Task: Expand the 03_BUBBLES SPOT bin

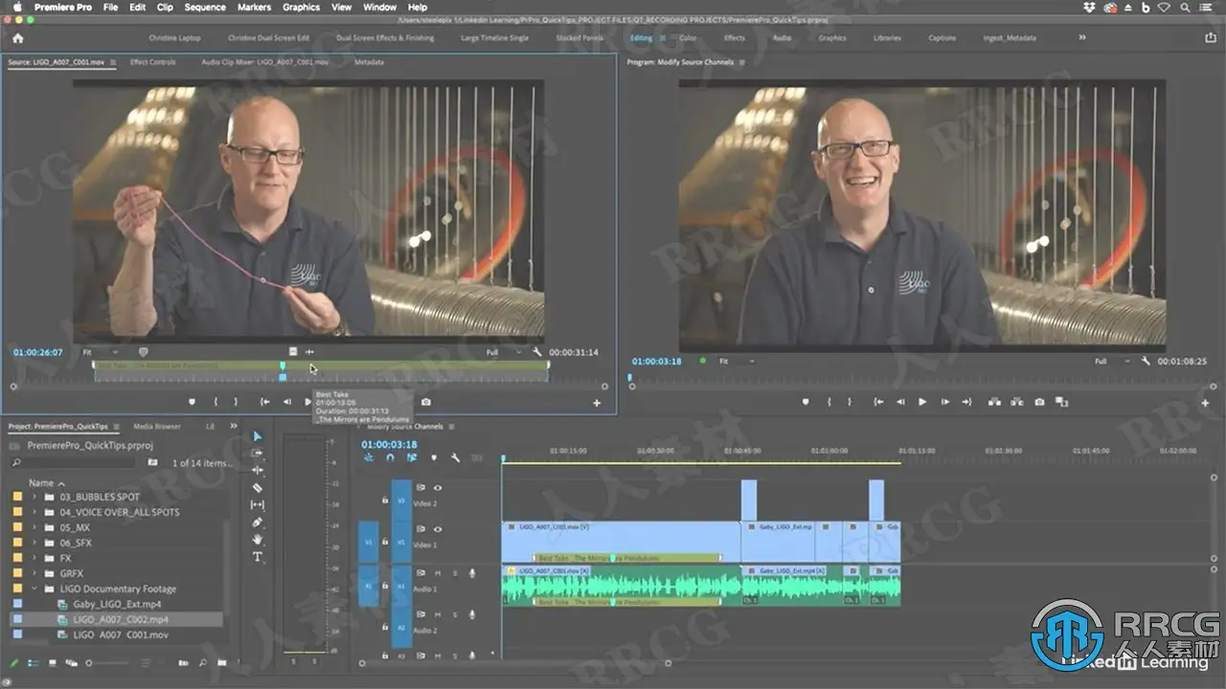Action: [35, 497]
